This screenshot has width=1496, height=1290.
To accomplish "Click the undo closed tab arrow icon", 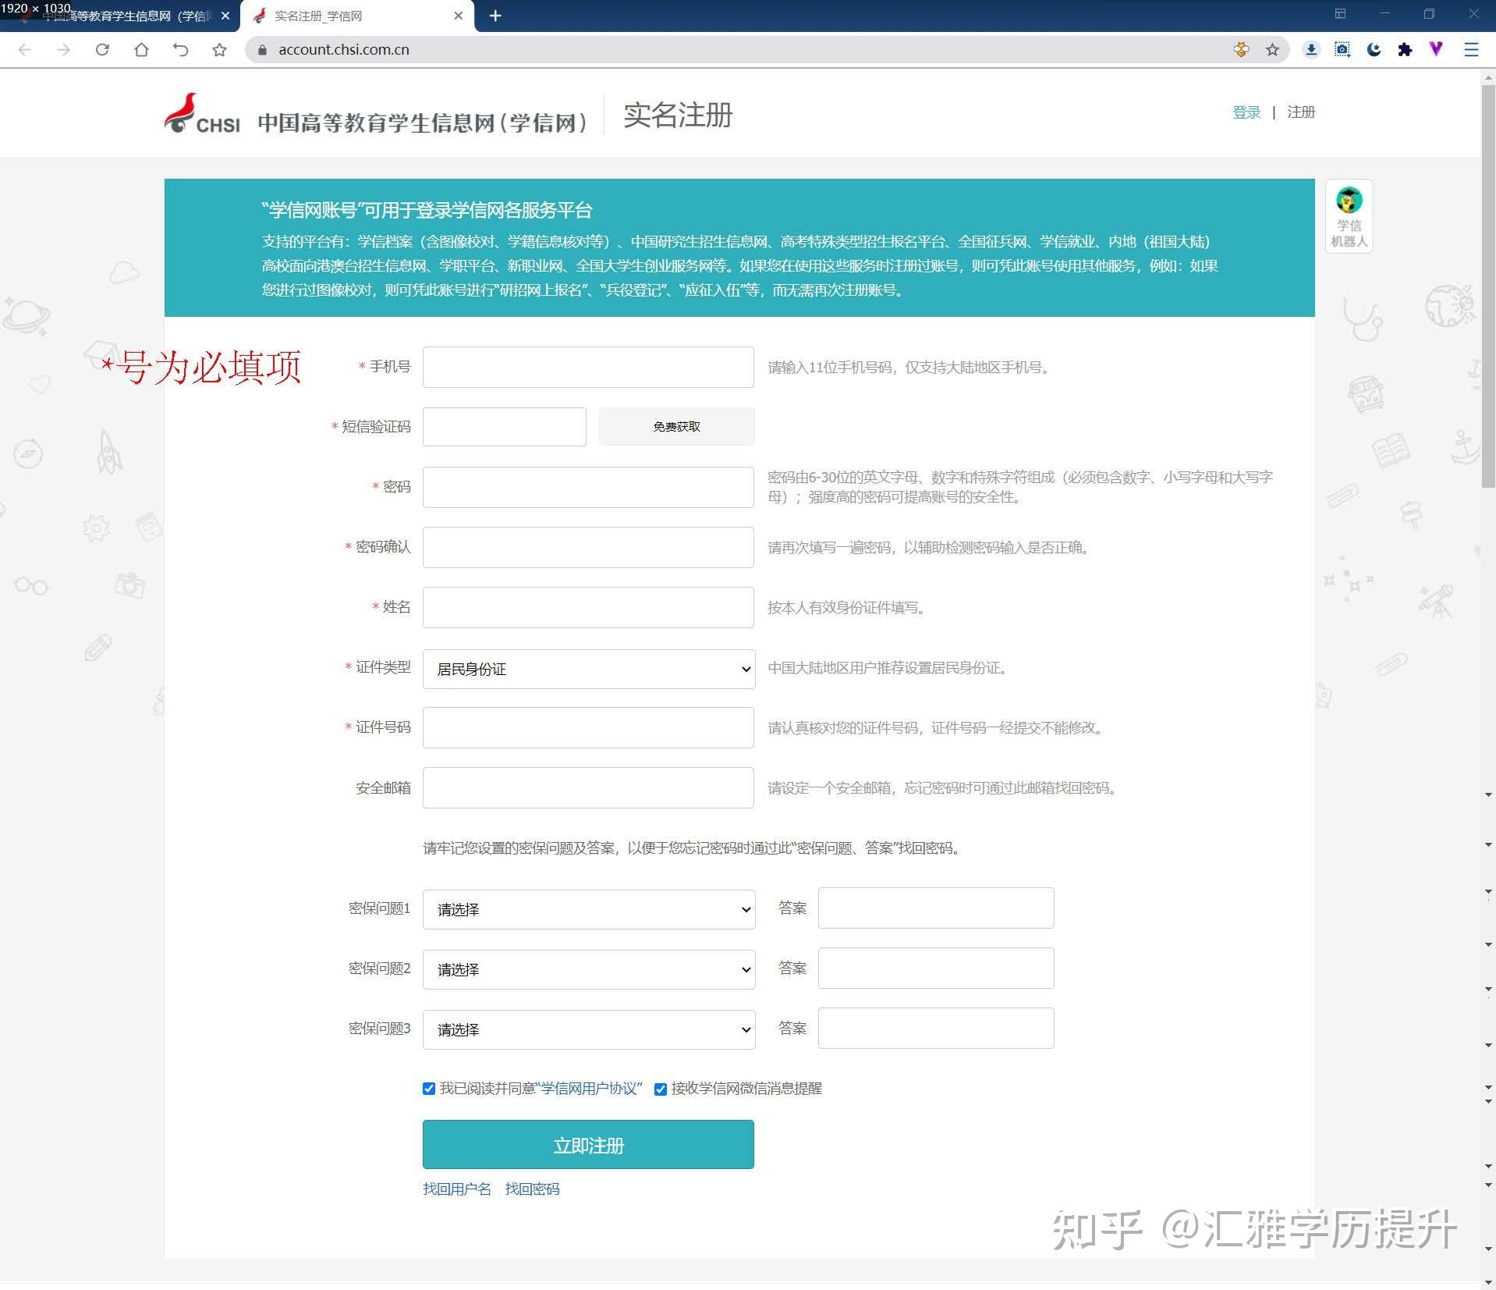I will (180, 50).
